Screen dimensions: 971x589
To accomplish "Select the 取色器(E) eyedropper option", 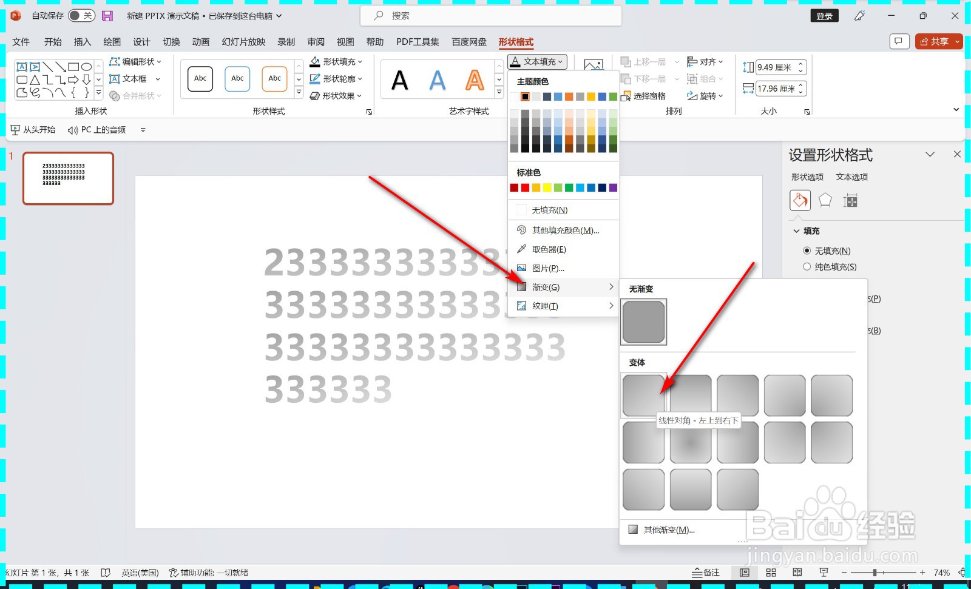I will 563,249.
